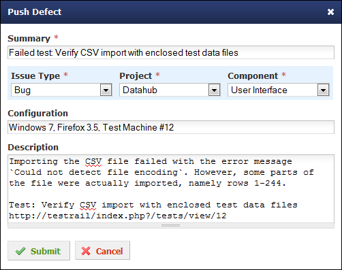This screenshot has width=342, height=270.
Task: Click the testrail URL in the description
Action: [x=118, y=216]
